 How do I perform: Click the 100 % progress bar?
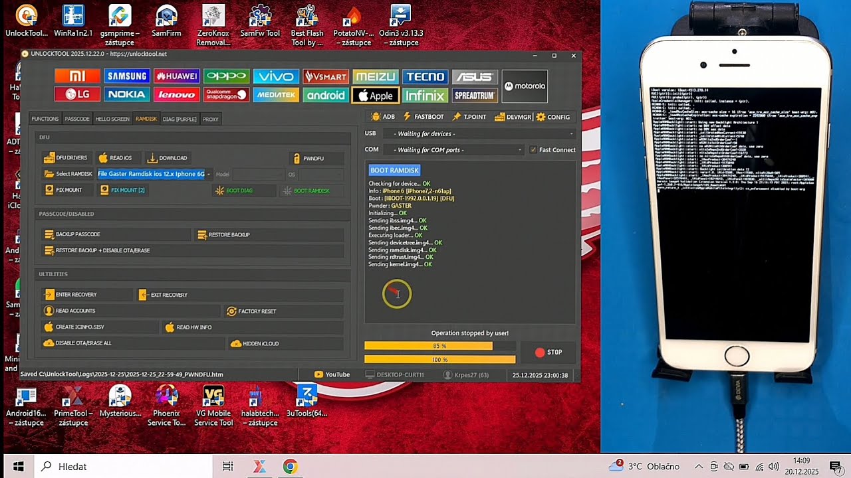click(x=439, y=359)
